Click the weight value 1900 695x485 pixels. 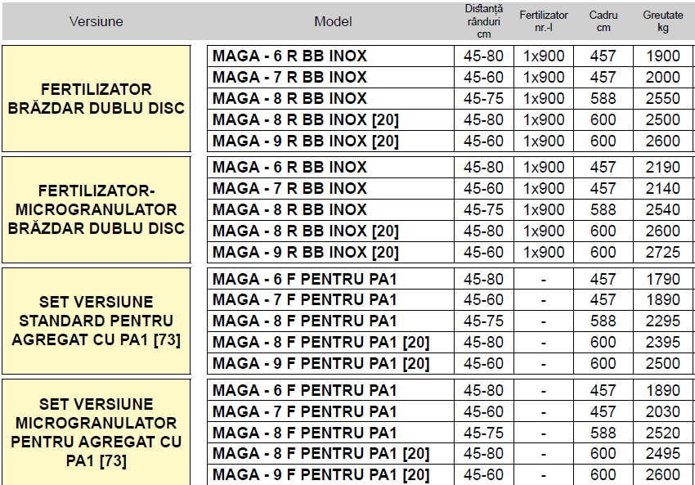662,56
